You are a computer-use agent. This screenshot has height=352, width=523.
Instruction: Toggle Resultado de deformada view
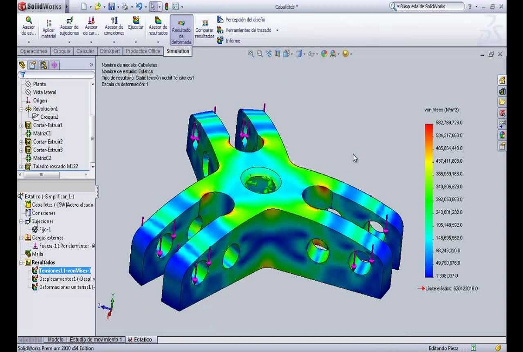[181, 30]
